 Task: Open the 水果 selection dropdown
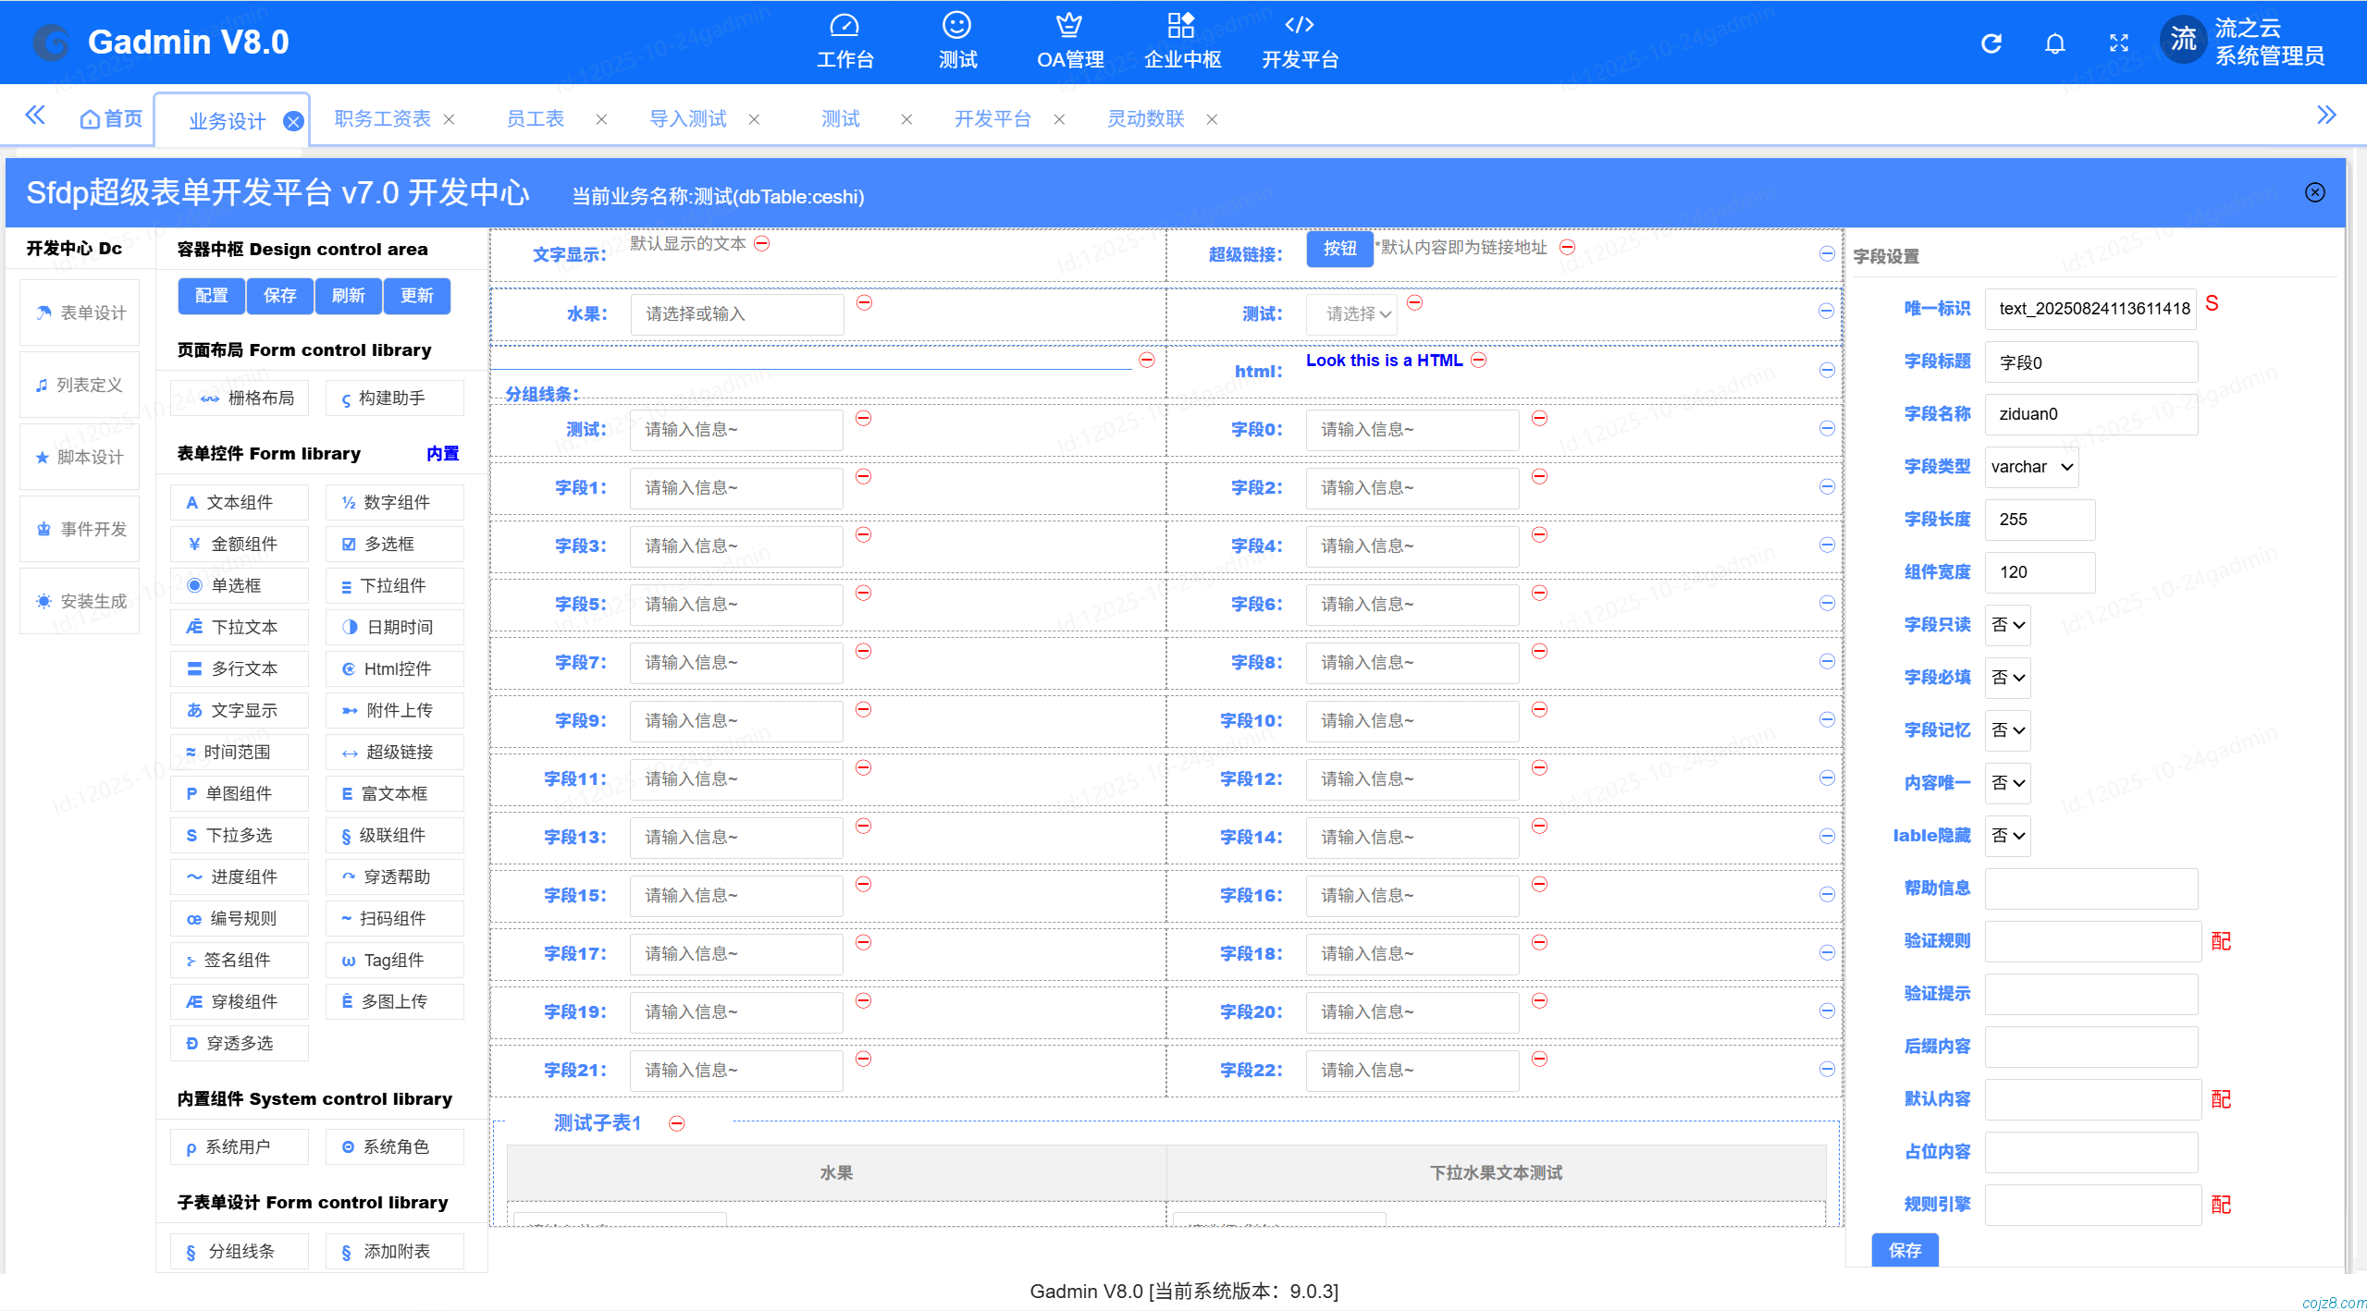pyautogui.click(x=735, y=313)
